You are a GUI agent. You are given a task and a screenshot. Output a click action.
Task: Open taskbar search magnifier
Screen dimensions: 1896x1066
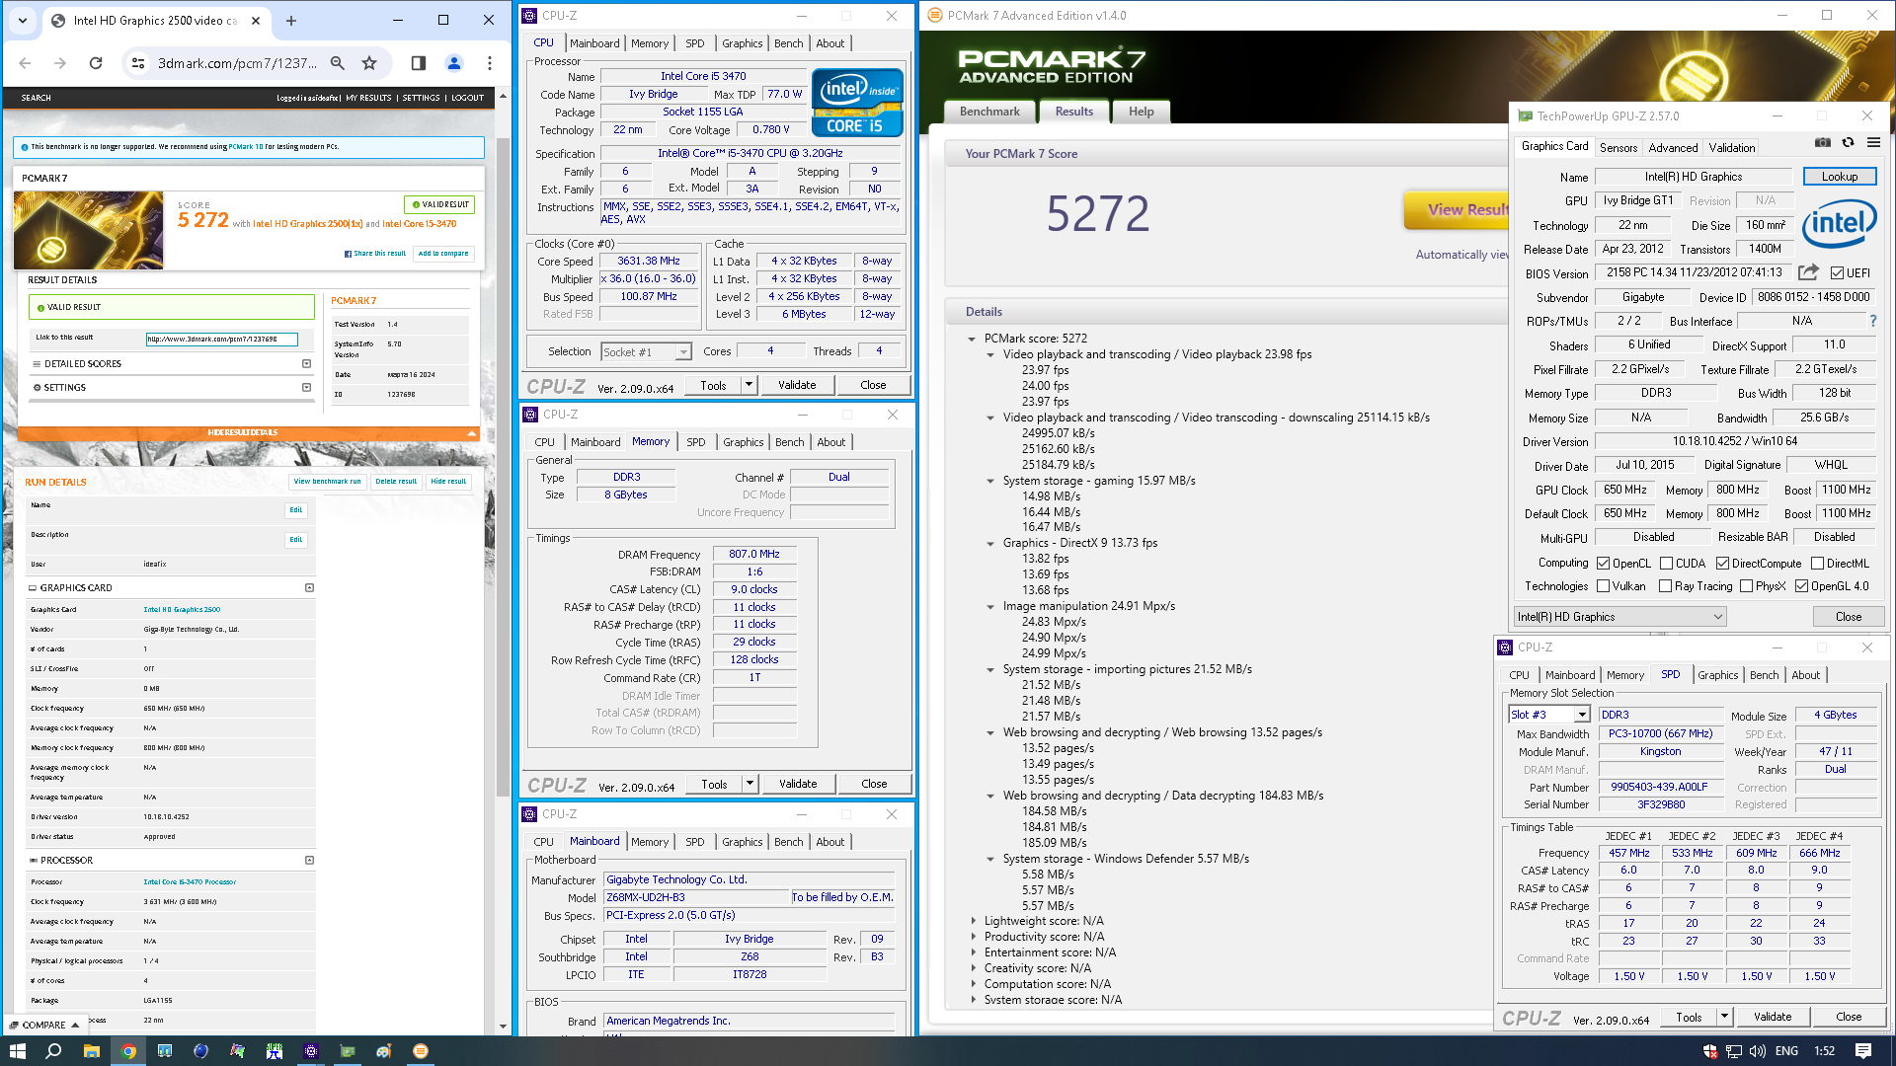coord(53,1051)
